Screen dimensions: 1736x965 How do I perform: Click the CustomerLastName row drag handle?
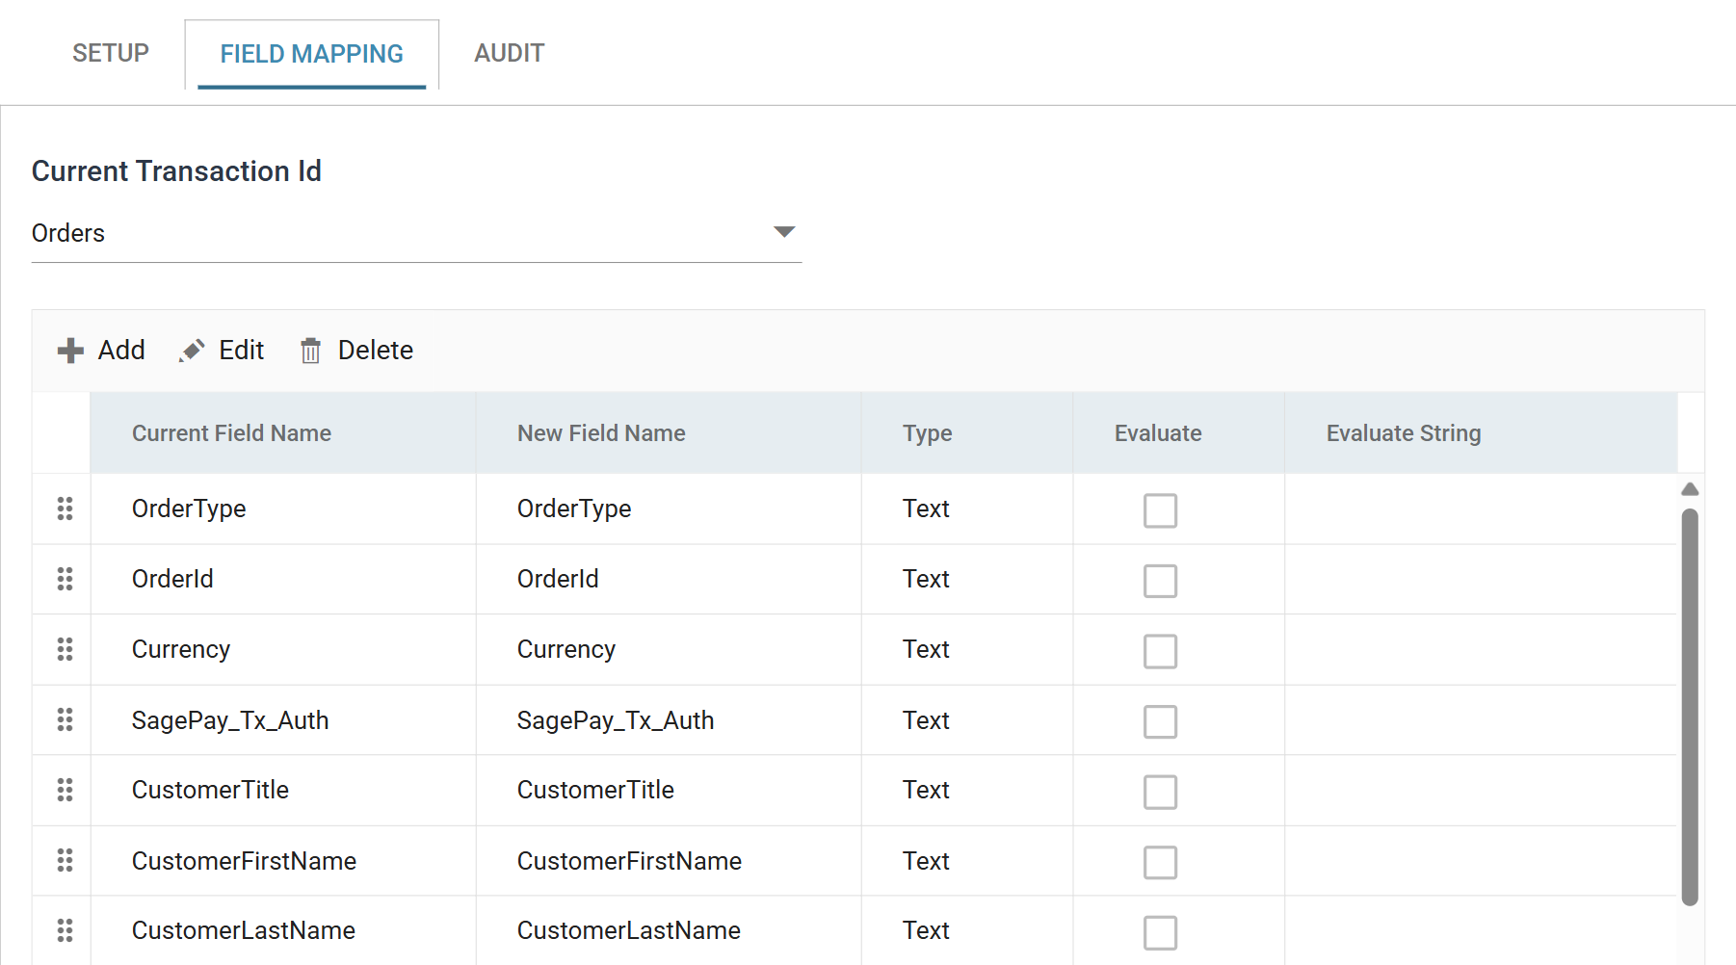point(65,930)
